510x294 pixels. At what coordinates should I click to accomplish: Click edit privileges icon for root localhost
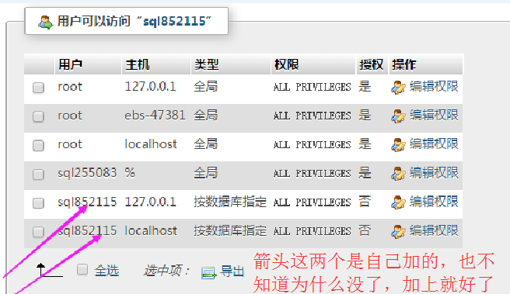[398, 145]
